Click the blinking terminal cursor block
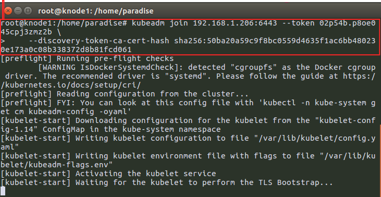The height and width of the screenshot is (197, 381). click(x=3, y=191)
